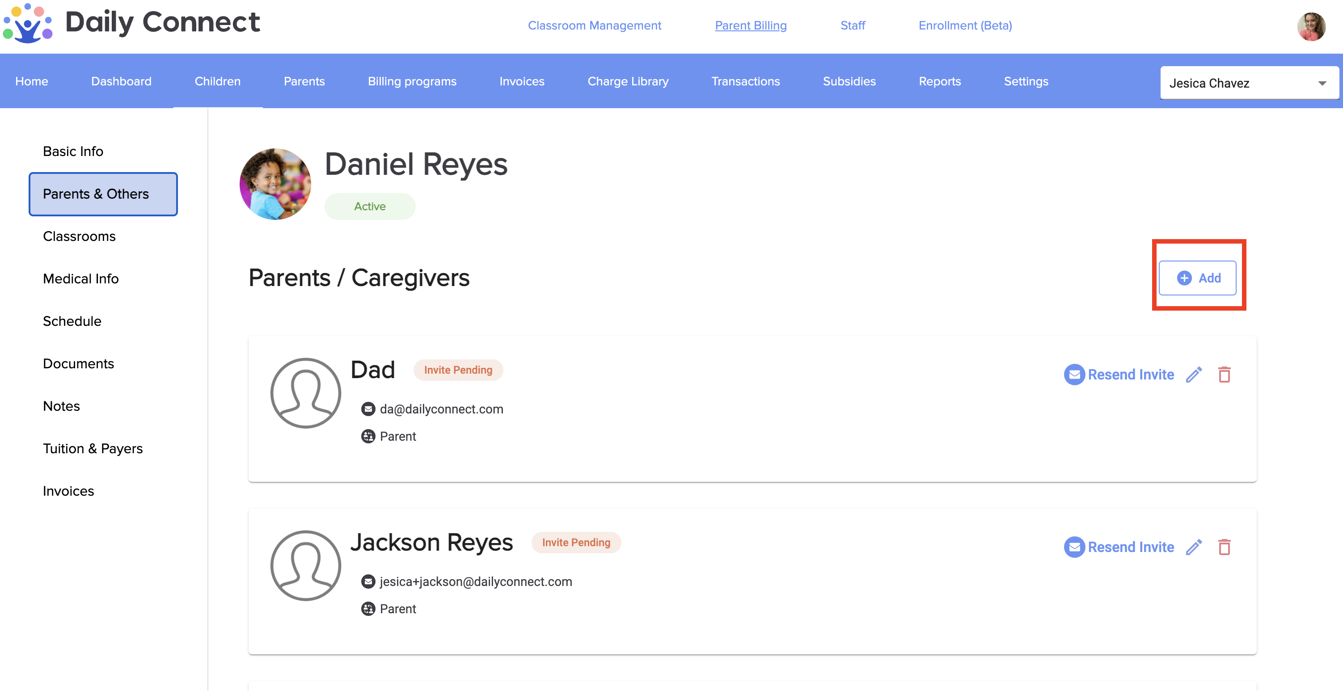The height and width of the screenshot is (691, 1343).
Task: Click Daniel Reyes profile photo
Action: click(275, 185)
